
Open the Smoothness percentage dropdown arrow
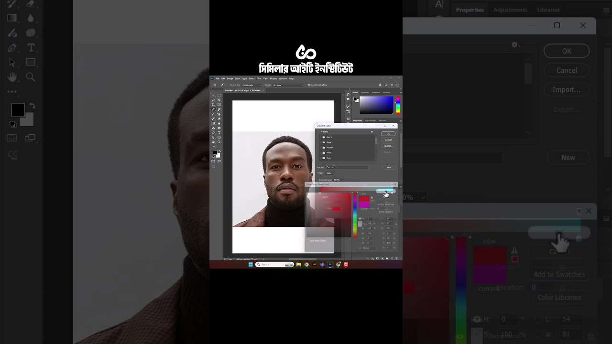coord(343,180)
